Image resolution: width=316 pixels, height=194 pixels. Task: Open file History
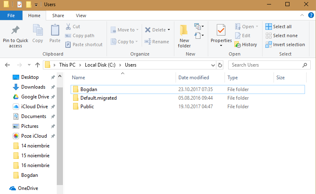pyautogui.click(x=246, y=45)
